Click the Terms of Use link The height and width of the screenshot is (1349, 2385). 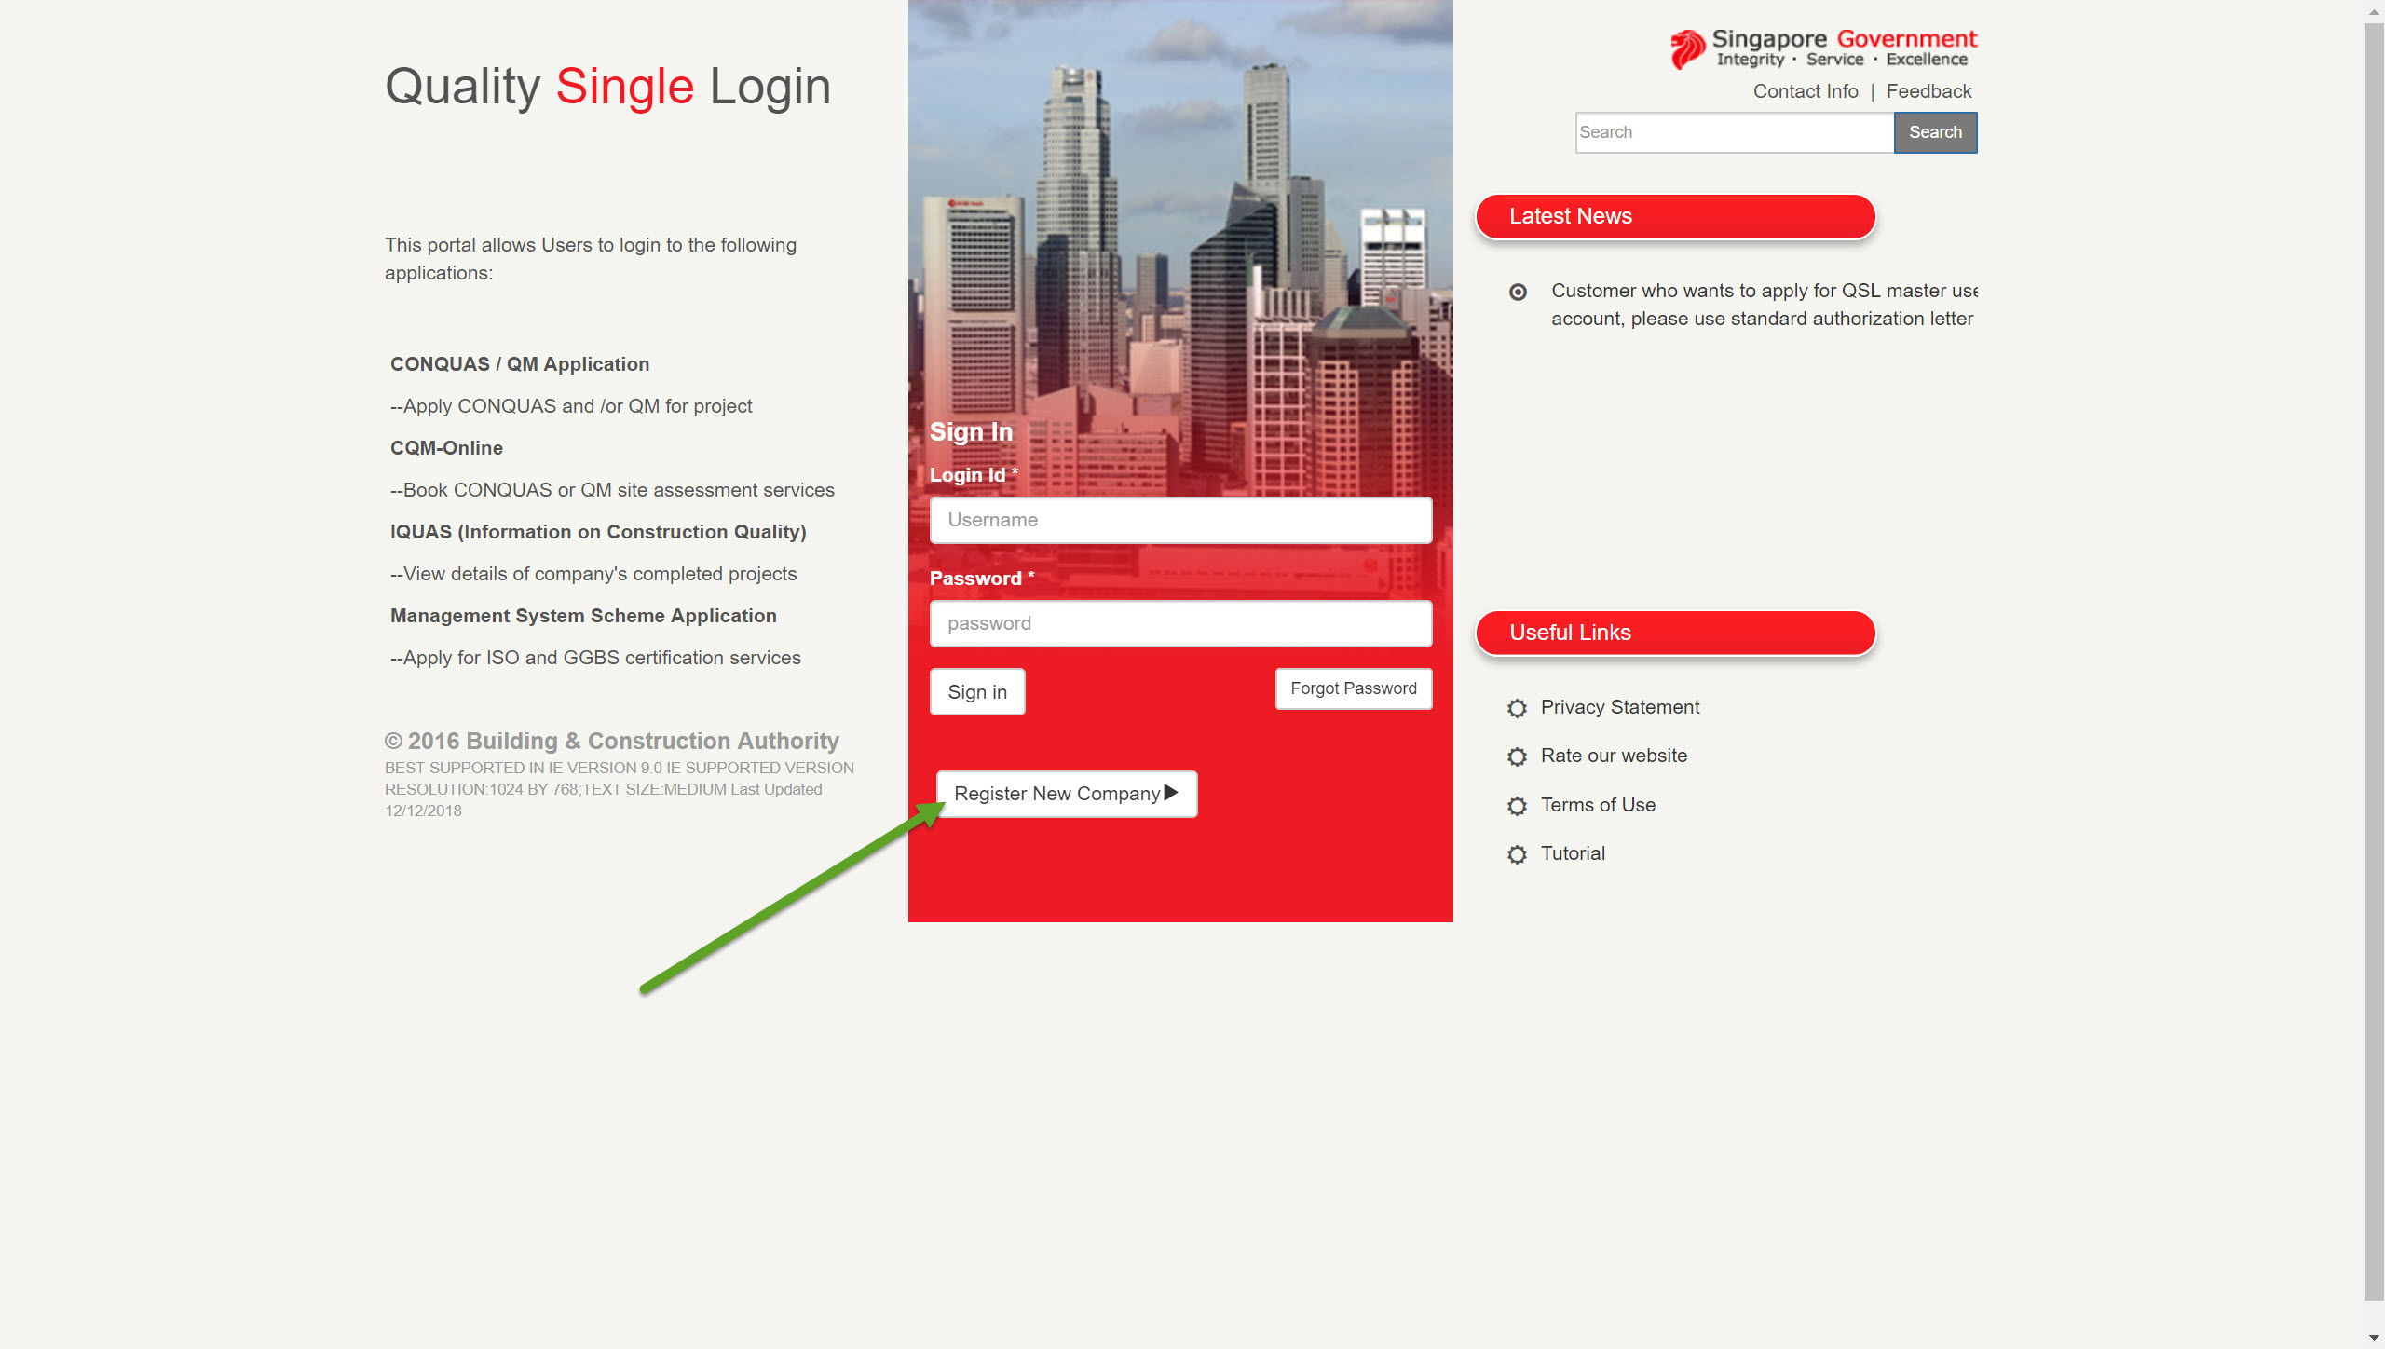[1597, 804]
